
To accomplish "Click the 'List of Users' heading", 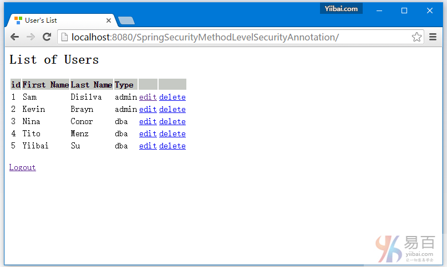I will click(54, 59).
